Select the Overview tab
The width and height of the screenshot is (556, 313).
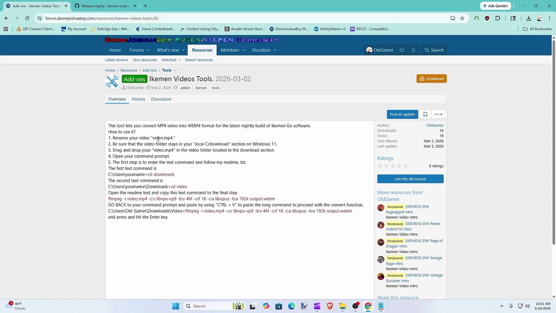(x=117, y=99)
